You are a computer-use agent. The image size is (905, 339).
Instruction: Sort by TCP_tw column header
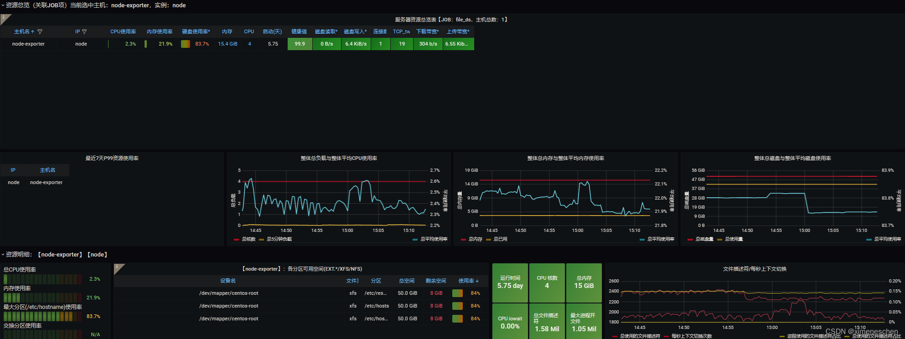tap(401, 32)
